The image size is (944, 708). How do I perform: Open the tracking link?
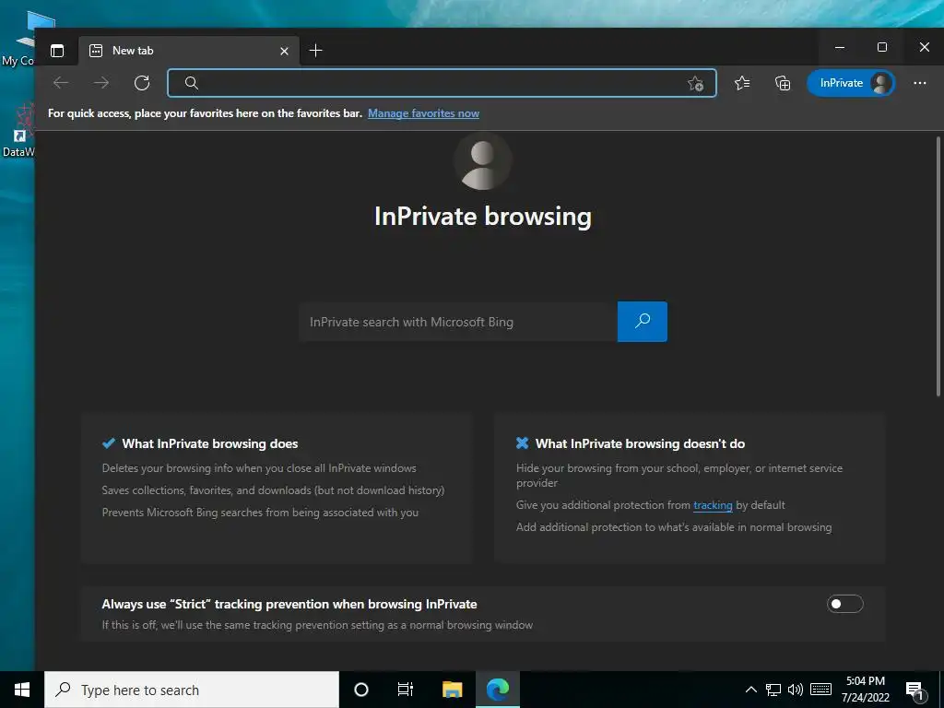[713, 505]
